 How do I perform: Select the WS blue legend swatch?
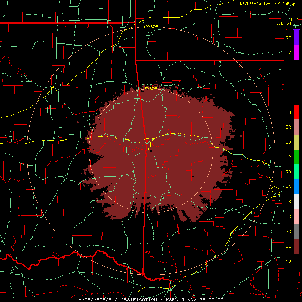[296, 187]
